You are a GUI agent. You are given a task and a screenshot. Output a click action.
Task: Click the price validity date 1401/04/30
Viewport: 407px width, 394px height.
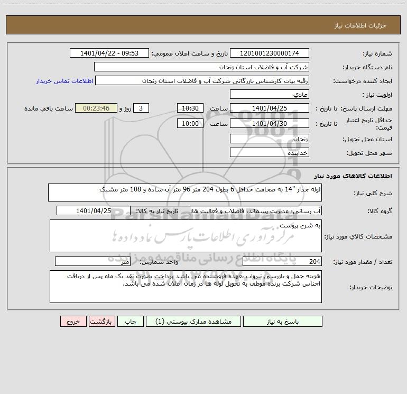point(270,123)
